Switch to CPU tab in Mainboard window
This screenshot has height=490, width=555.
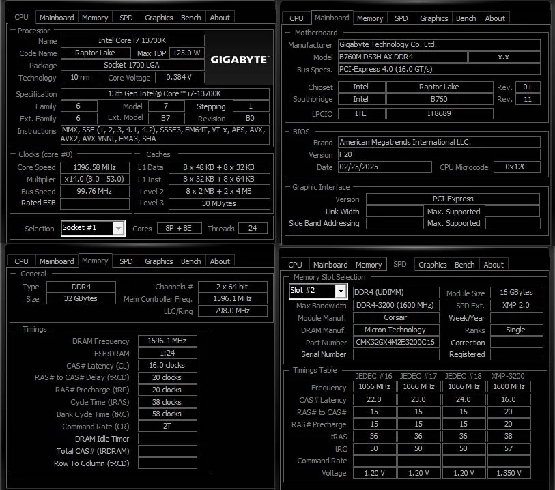click(296, 18)
